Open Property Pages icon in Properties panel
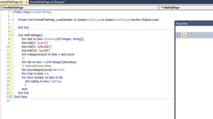Viewport: 213px width, 119px height. tap(190, 35)
